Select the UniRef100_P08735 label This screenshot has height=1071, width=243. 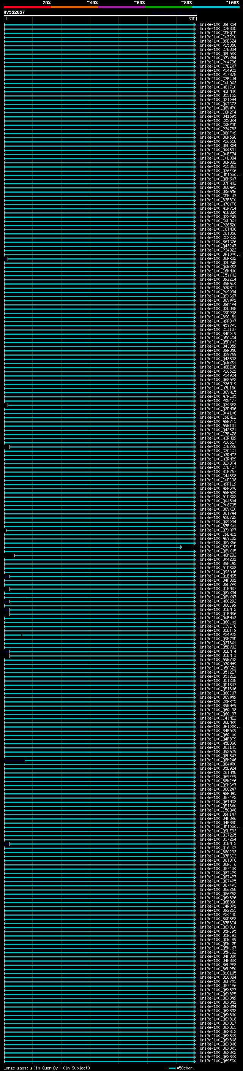(x=218, y=505)
